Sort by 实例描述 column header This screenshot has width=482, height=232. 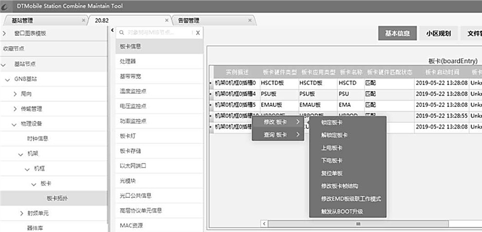[x=237, y=72]
